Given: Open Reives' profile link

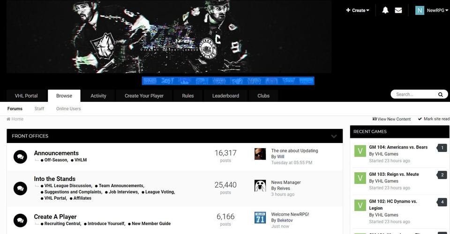Looking at the screenshot, I should 284,189.
